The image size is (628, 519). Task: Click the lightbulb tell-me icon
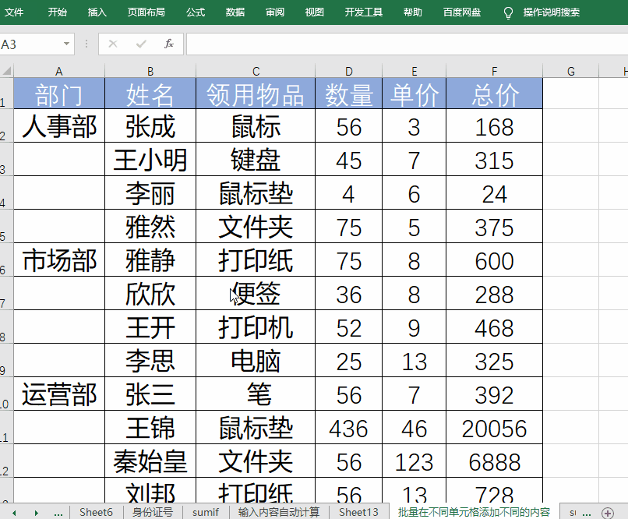508,13
